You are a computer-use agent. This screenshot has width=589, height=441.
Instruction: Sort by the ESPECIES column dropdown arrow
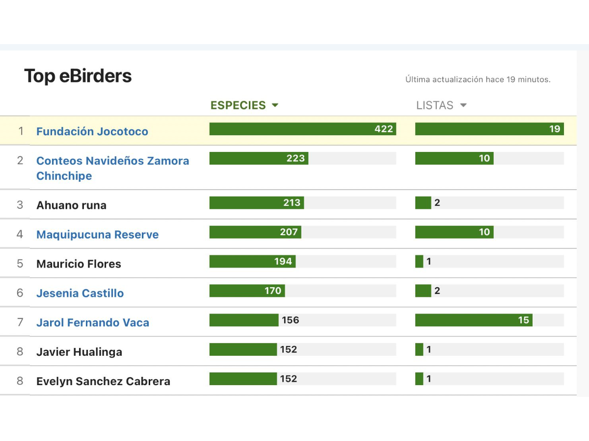275,105
